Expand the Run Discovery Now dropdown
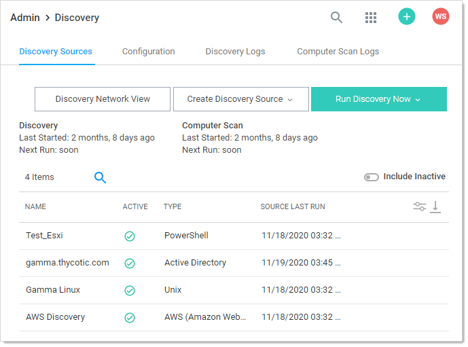468x347 pixels. (378, 99)
